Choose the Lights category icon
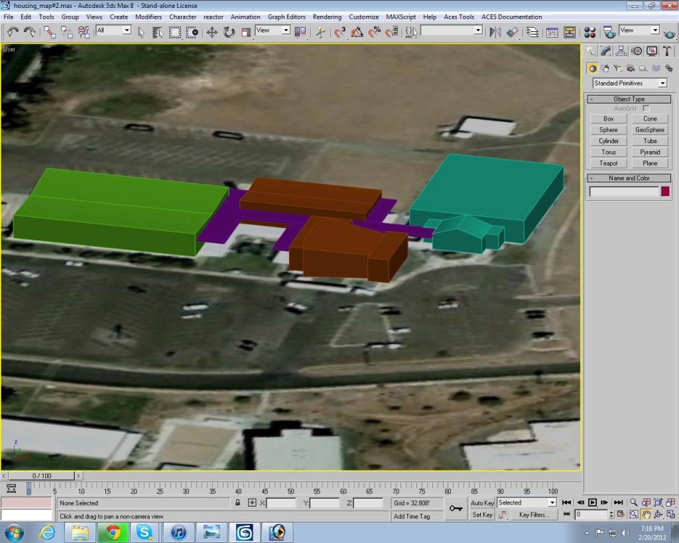Screen dimensions: 679x543 [618, 68]
